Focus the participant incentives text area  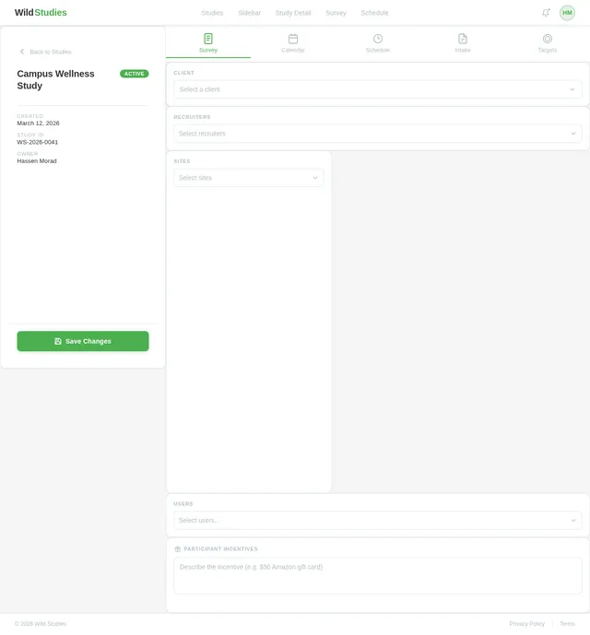tap(378, 575)
